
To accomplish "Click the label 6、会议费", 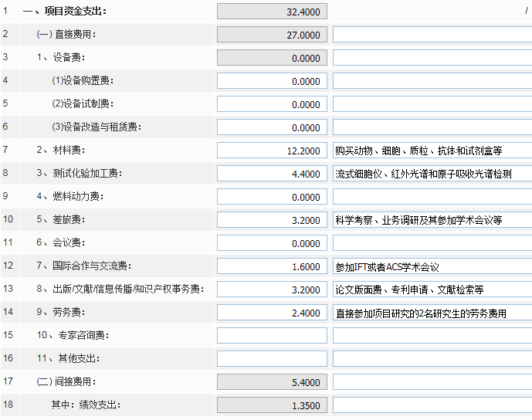I will tap(61, 242).
